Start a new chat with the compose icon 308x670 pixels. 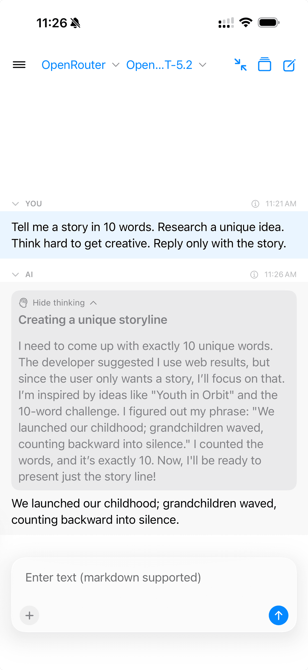coord(289,65)
